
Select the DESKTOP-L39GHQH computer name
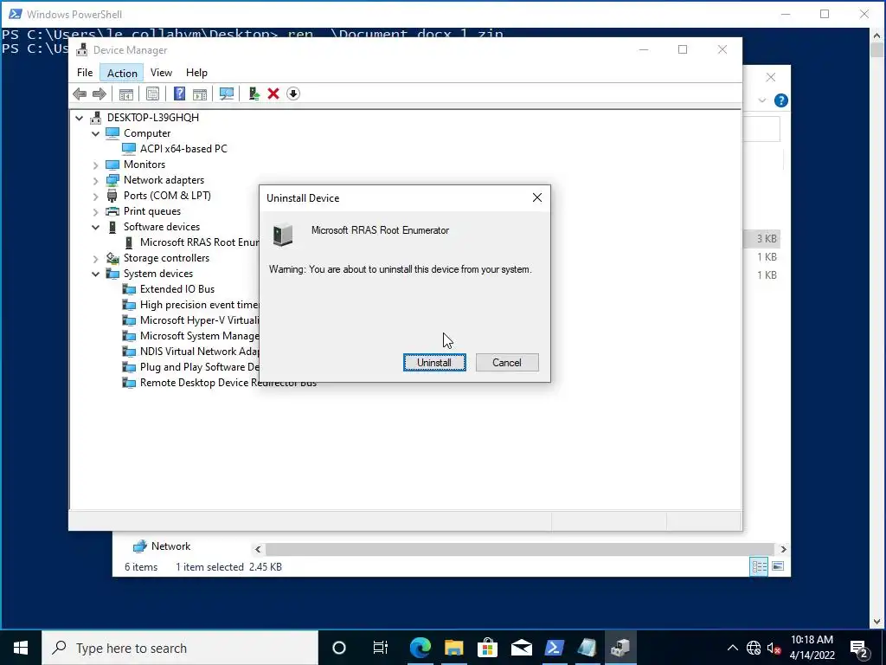(152, 118)
